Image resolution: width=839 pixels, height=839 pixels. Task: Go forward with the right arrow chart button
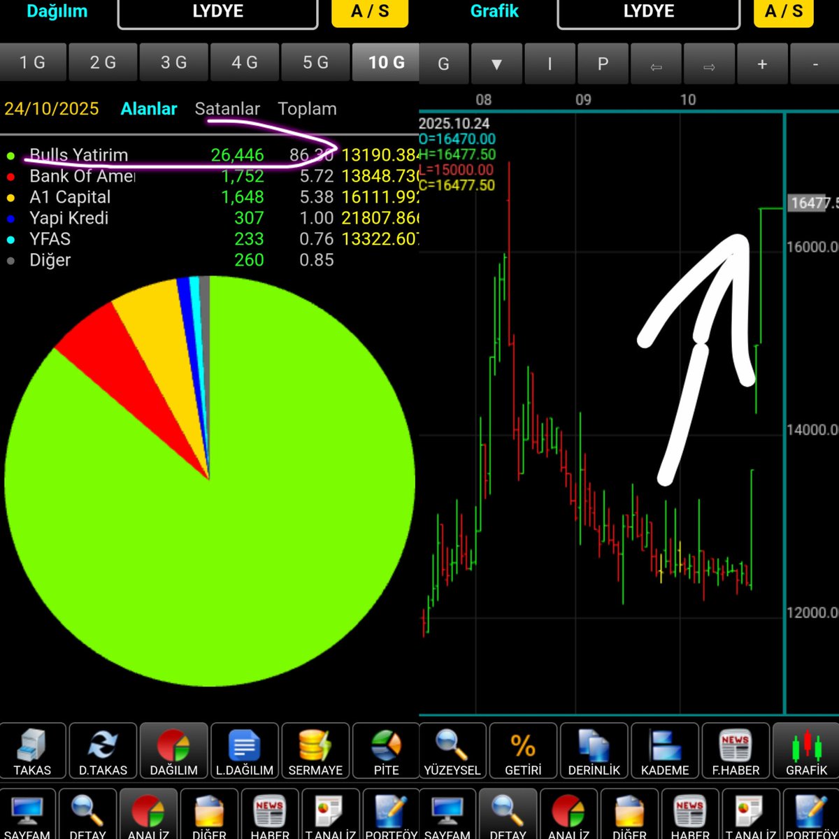[x=709, y=64]
